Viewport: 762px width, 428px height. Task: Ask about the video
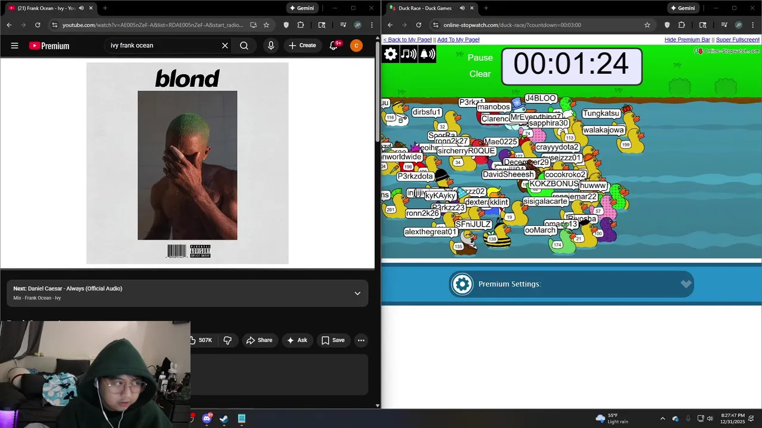tap(297, 340)
